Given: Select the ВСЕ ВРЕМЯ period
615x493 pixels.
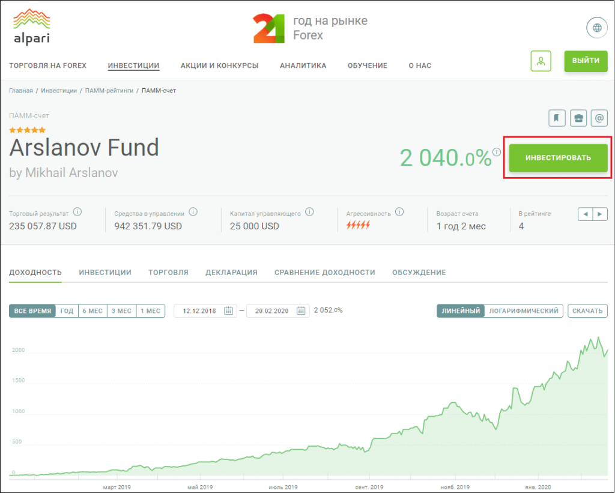Looking at the screenshot, I should click(x=32, y=311).
